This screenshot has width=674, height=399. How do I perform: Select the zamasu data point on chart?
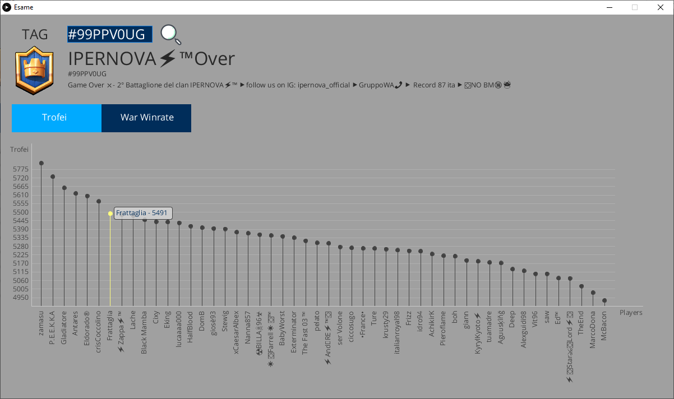pos(41,163)
